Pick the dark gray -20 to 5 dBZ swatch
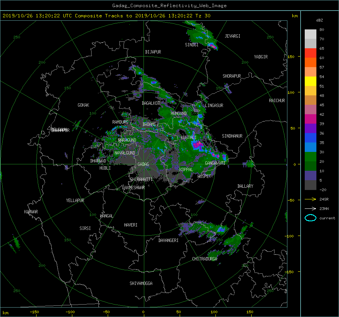The height and width of the screenshot is (317, 339). coord(310,185)
